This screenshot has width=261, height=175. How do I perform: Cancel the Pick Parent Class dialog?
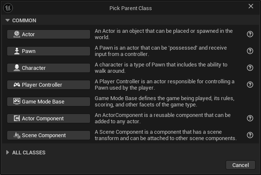point(240,165)
